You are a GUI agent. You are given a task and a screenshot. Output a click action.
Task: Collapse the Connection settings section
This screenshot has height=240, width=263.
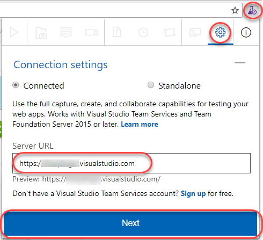point(240,63)
